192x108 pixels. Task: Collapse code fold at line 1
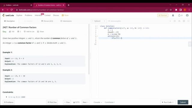click(97, 26)
